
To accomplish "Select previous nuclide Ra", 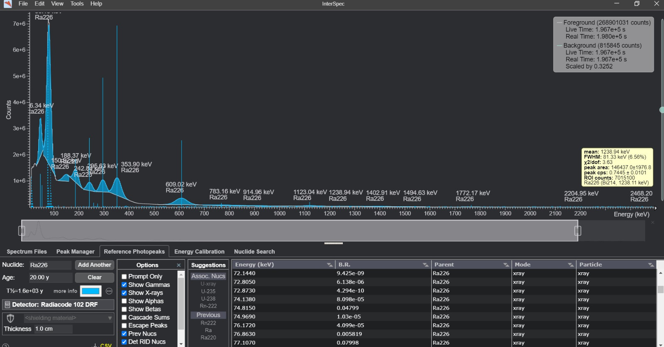I will (208, 330).
